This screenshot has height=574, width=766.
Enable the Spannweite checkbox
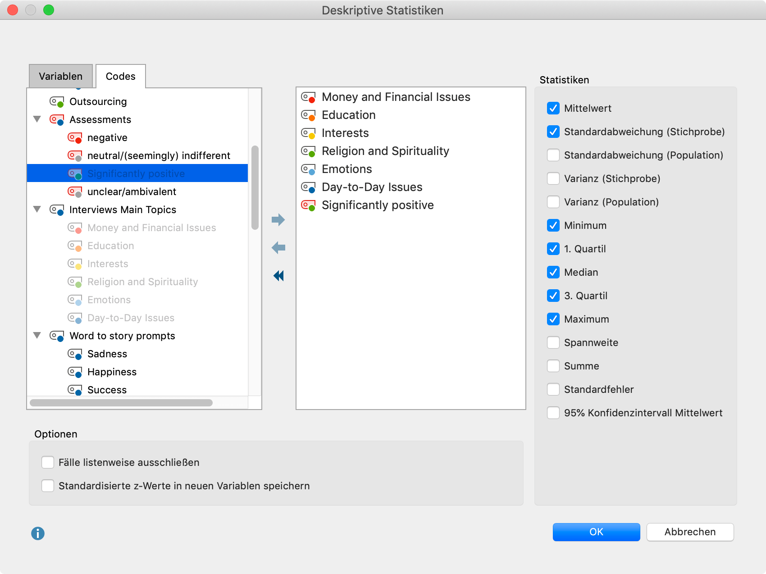coord(553,342)
